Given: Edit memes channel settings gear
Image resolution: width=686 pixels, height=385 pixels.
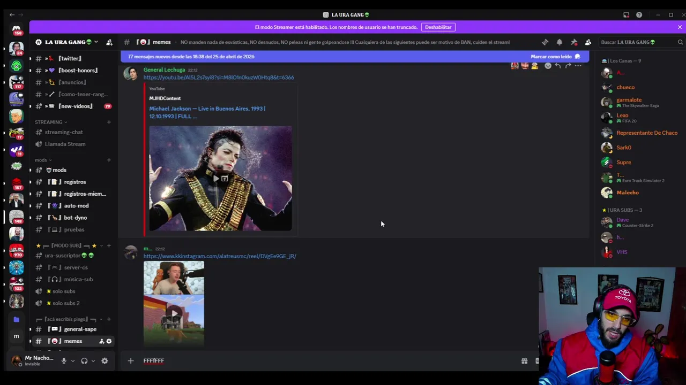Looking at the screenshot, I should [x=109, y=341].
